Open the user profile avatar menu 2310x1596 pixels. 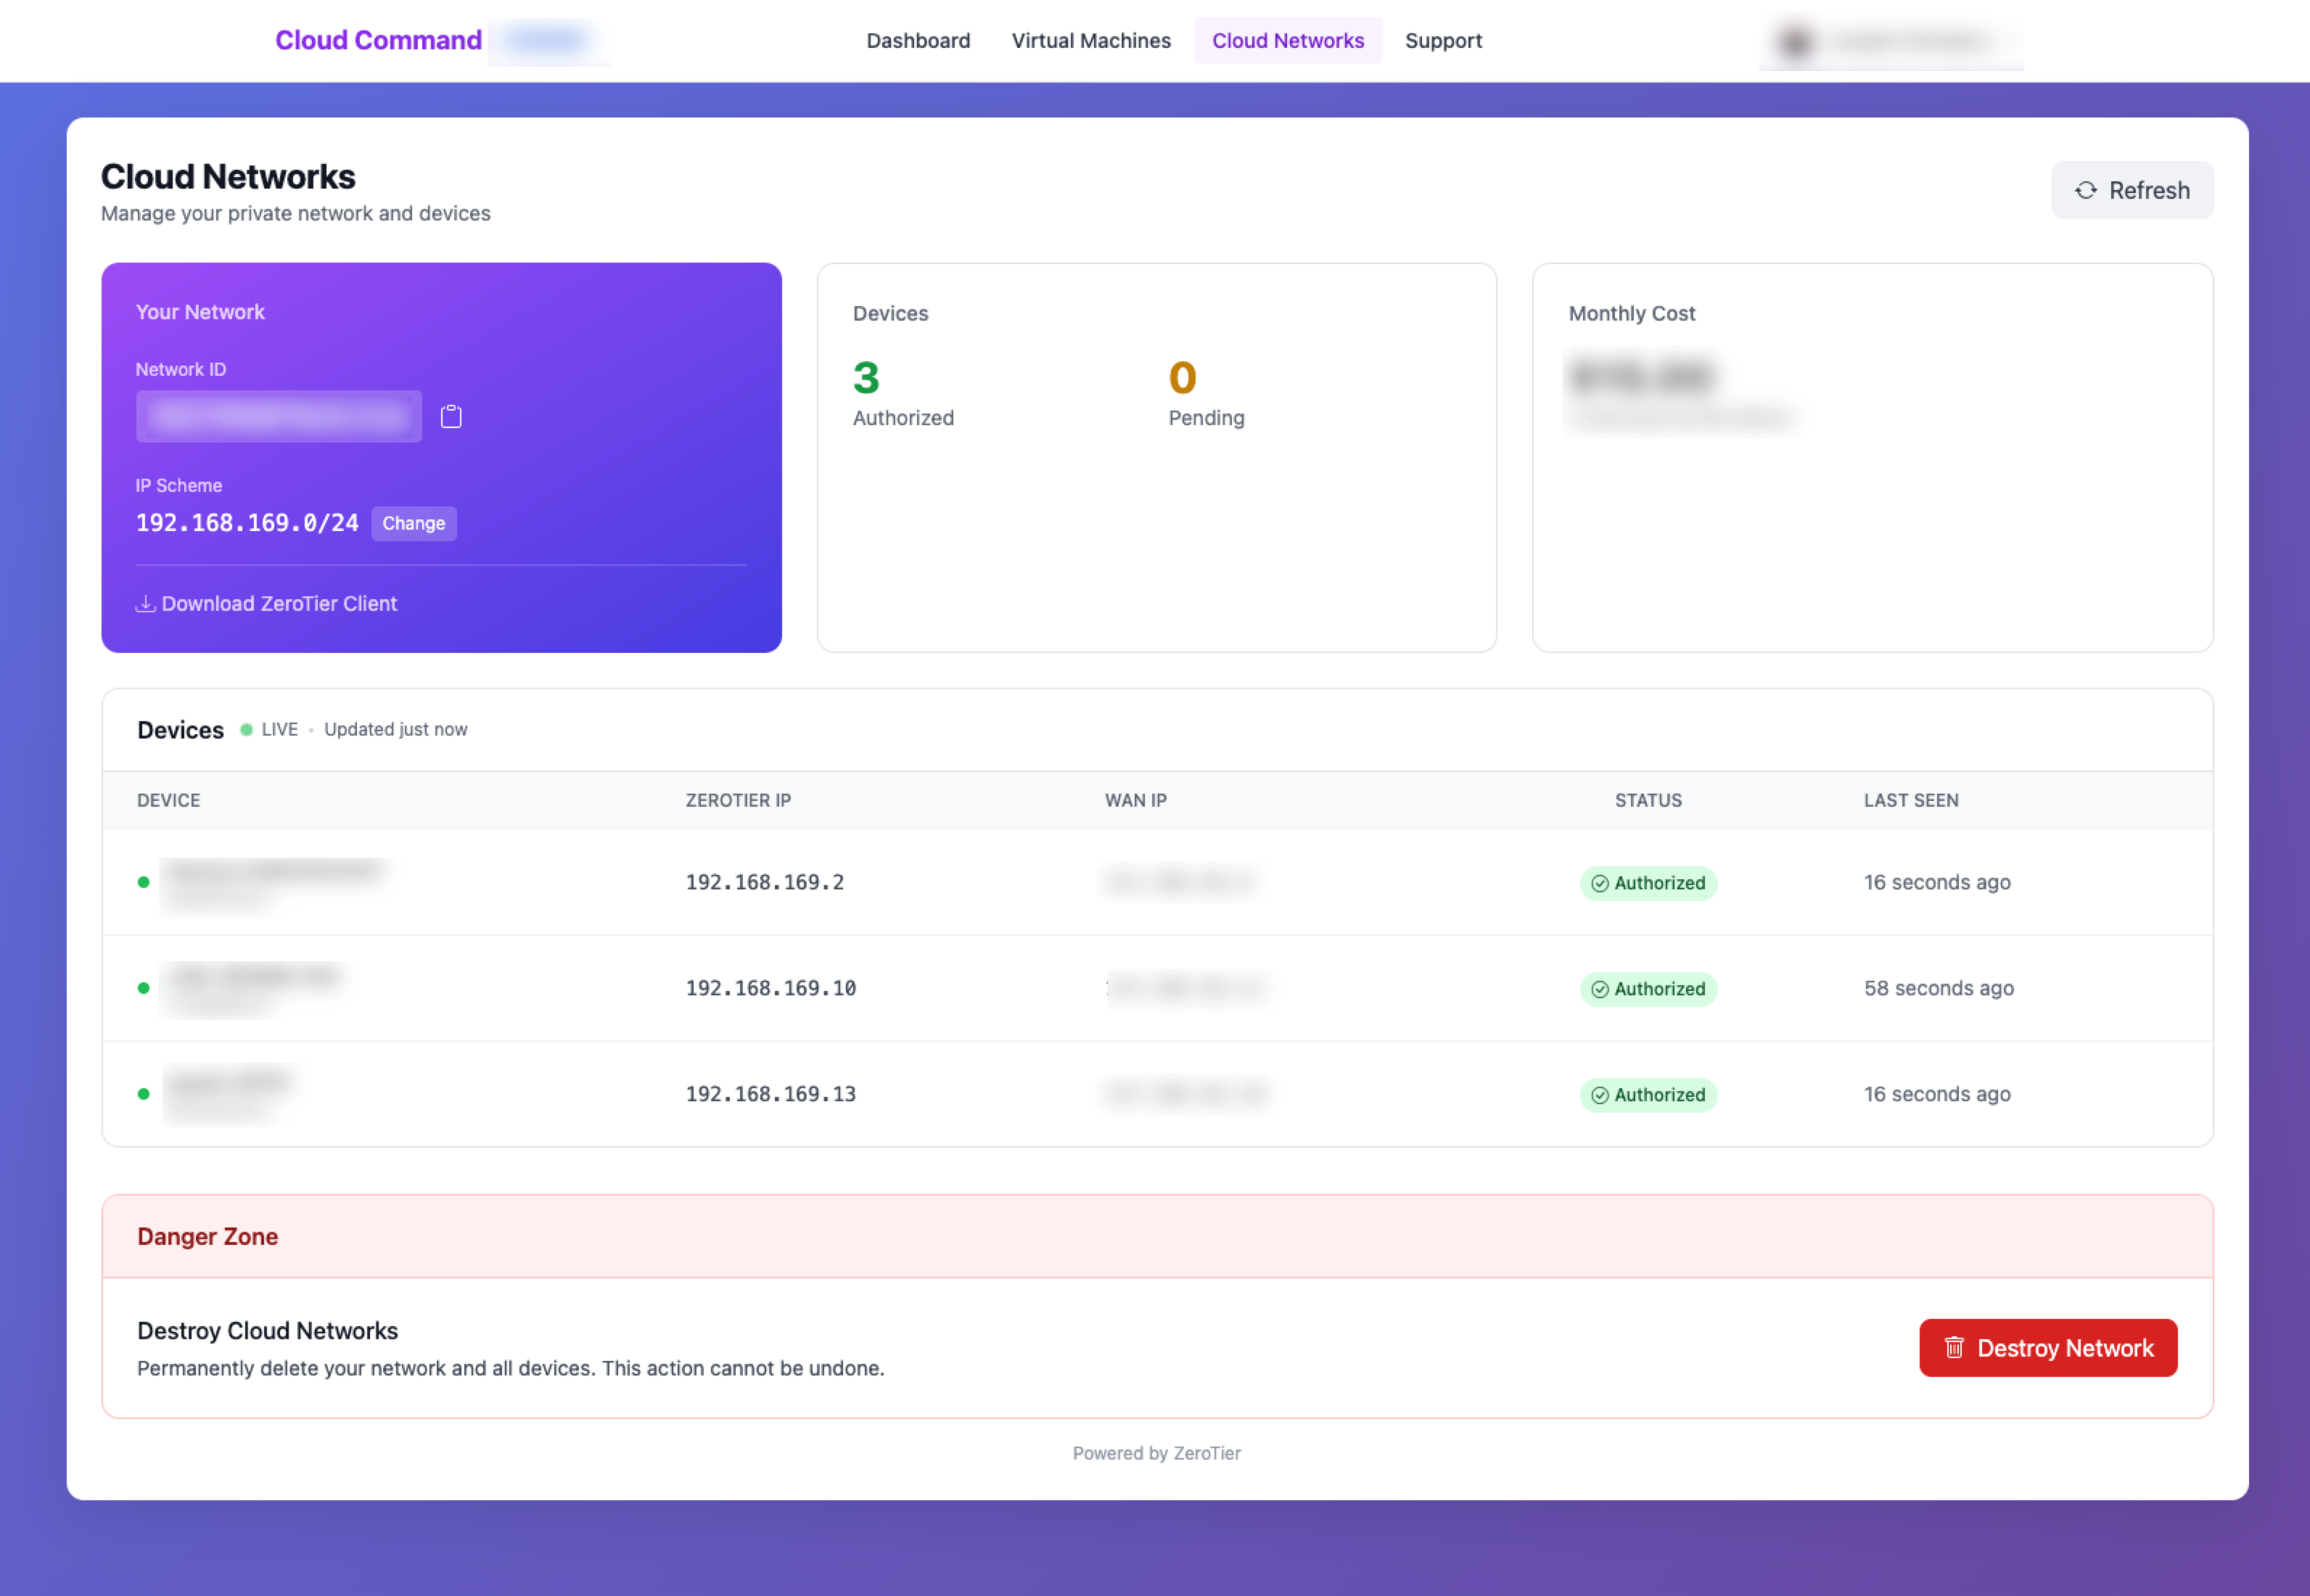coord(1795,41)
